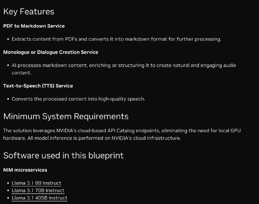Click the Converts the processed content sentence
Image resolution: width=259 pixels, height=204 pixels.
pos(78,99)
